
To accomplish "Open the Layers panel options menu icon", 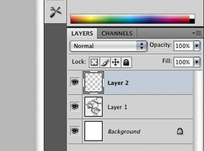I will pos(196,34).
